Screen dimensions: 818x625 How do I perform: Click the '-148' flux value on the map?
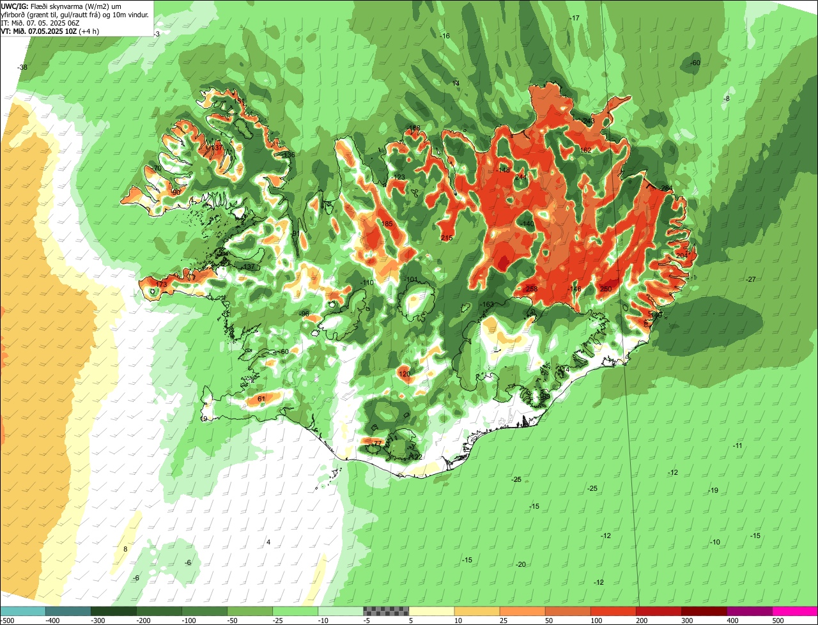tap(504, 170)
